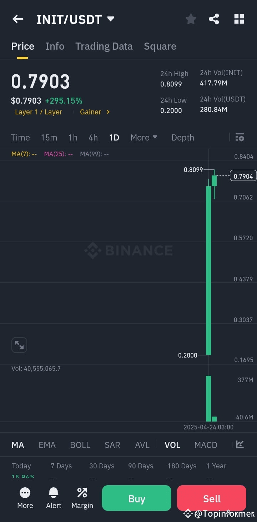257x522 pixels.
Task: Tap the green Buy button
Action: pos(137,498)
